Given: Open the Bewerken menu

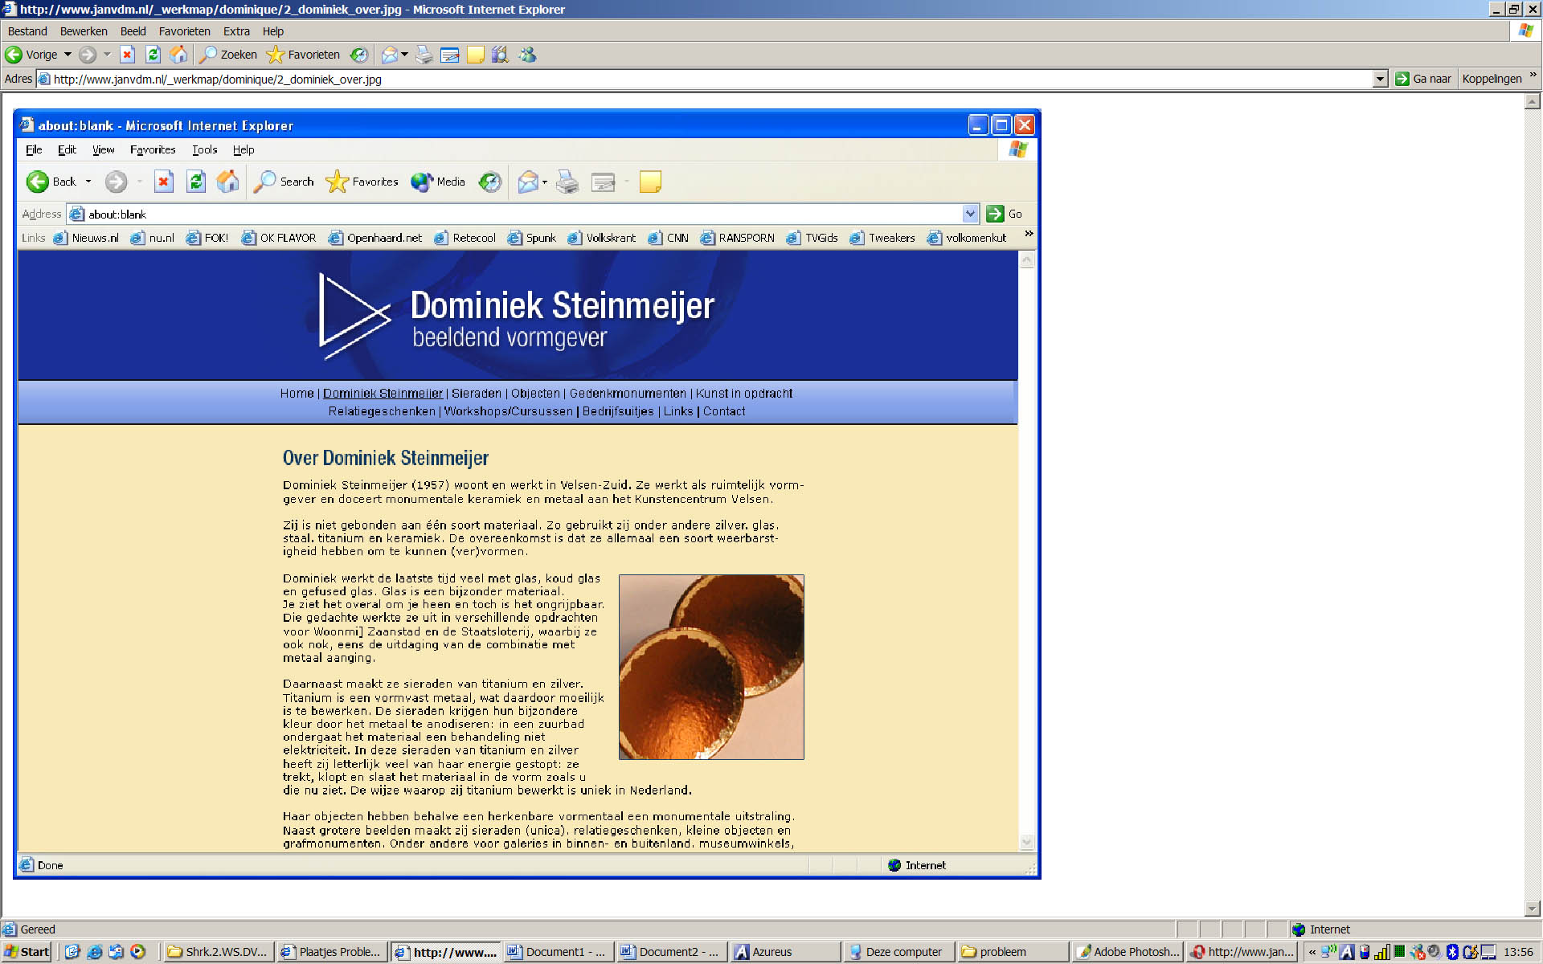Looking at the screenshot, I should tap(84, 31).
